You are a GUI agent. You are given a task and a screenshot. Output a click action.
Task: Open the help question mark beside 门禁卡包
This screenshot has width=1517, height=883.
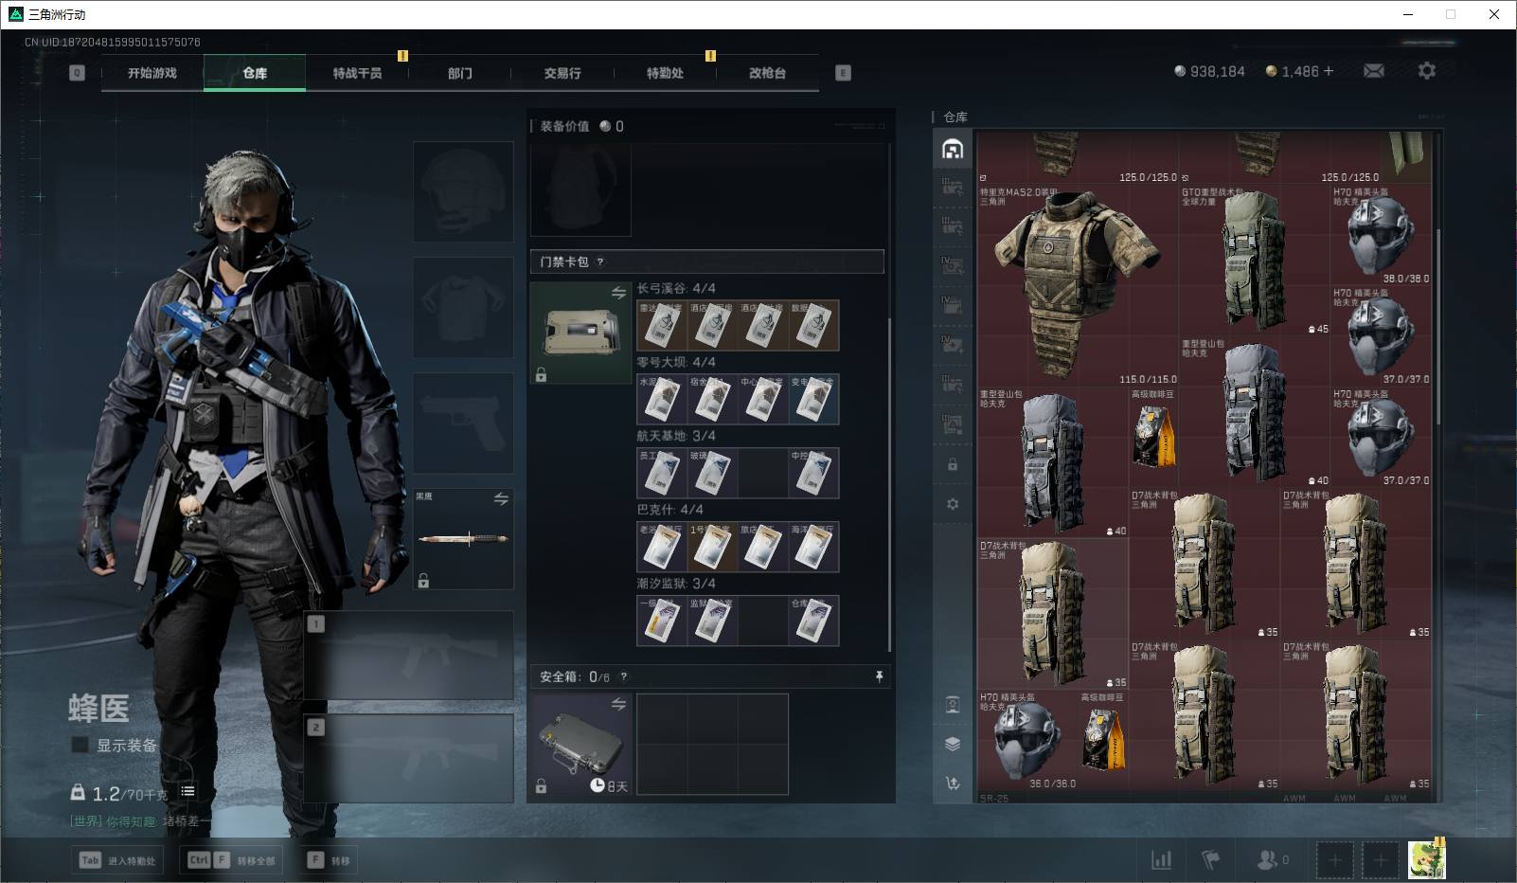pos(600,262)
